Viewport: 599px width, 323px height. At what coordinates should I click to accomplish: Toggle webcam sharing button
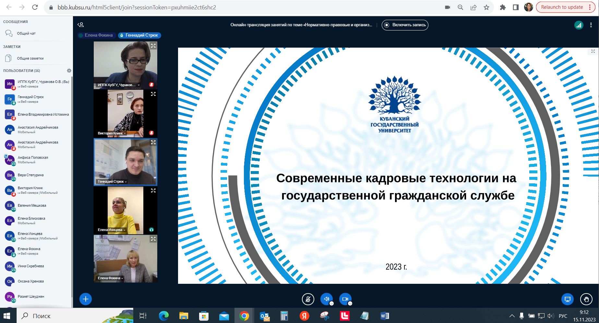345,299
